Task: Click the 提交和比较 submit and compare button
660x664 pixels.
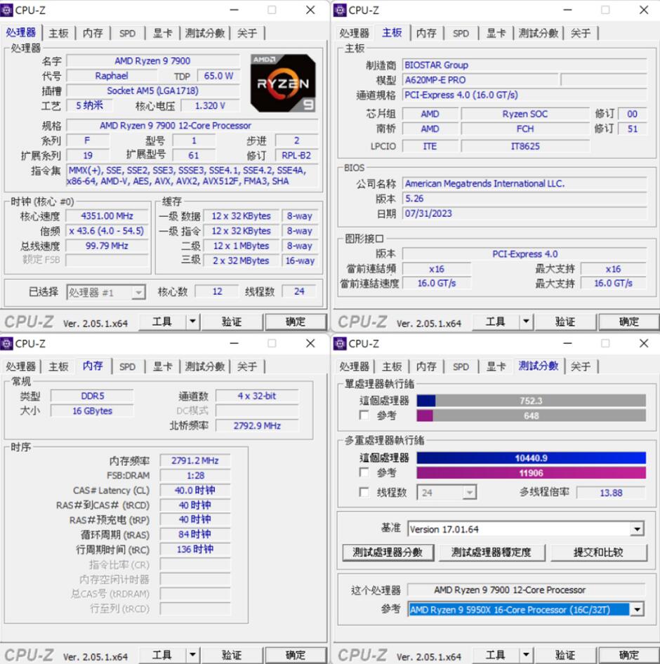Action: coord(599,552)
